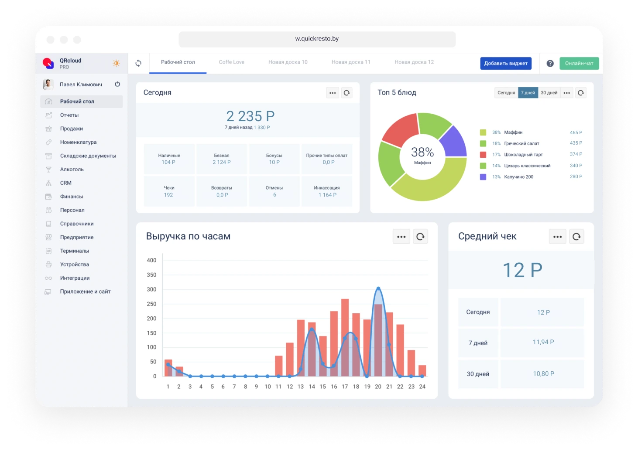This screenshot has width=638, height=451.
Task: Open Выручка по часам three-dot menu
Action: pos(401,237)
